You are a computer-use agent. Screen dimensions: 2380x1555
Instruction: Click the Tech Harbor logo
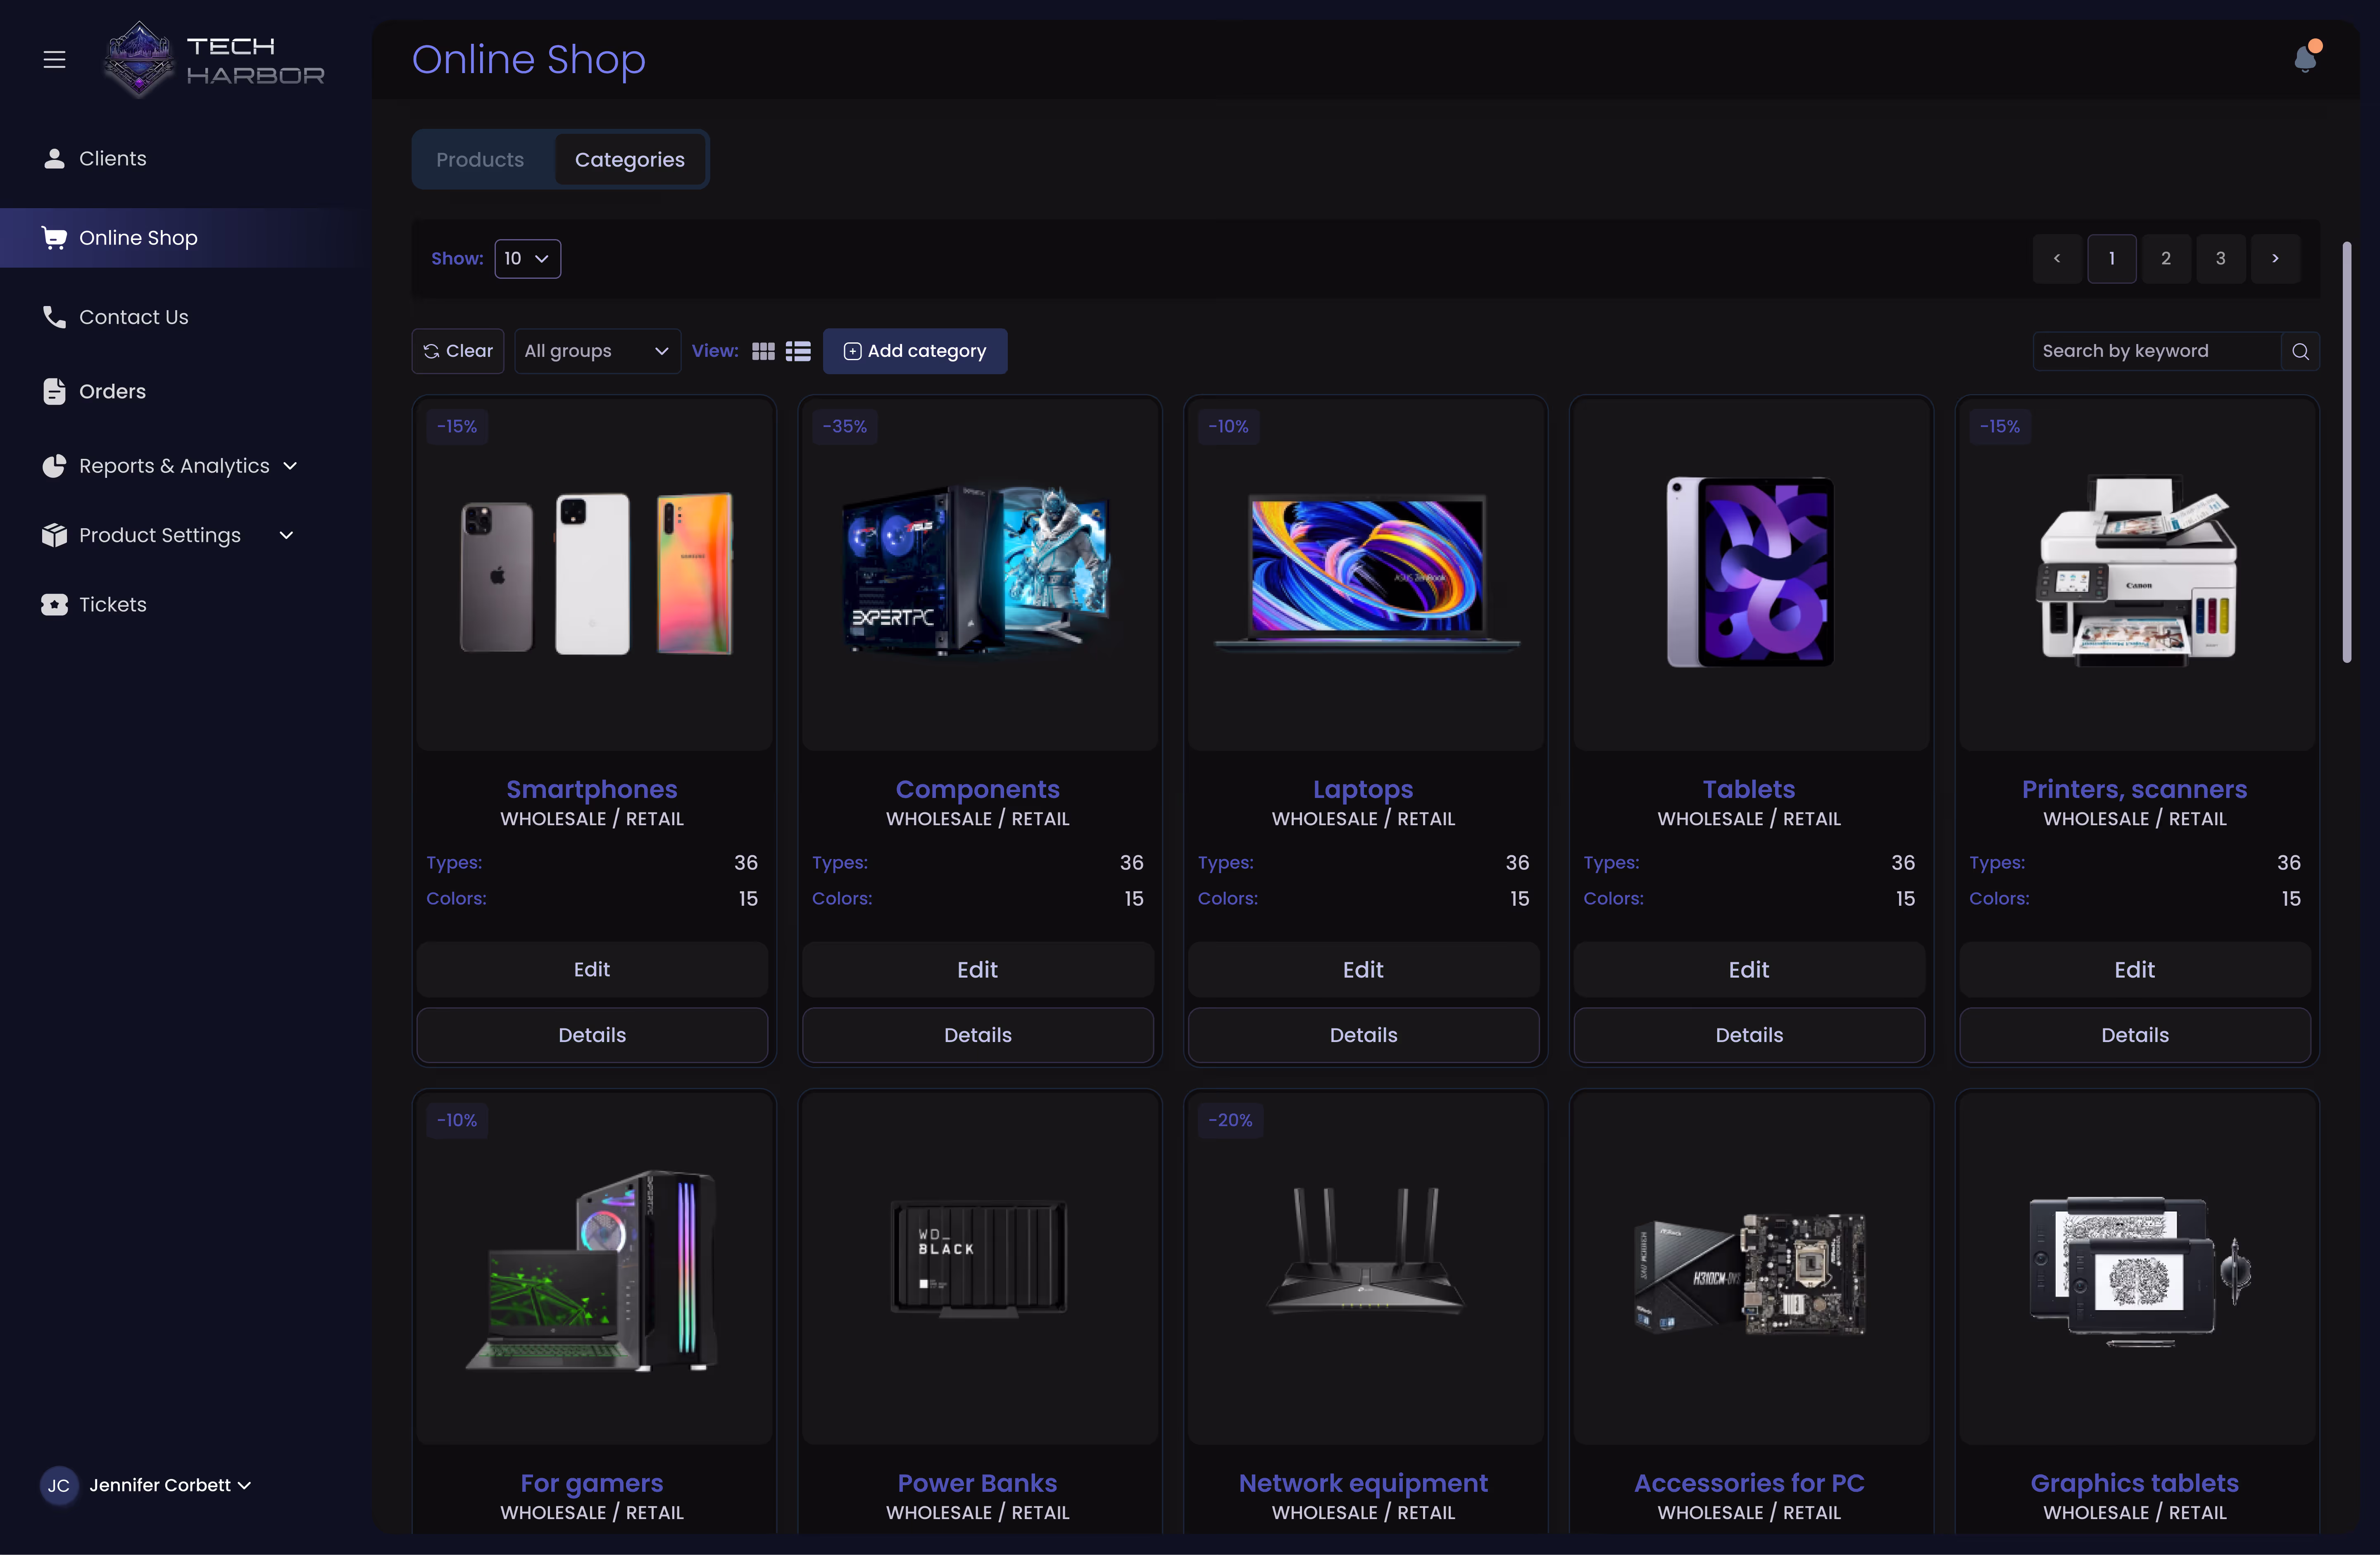point(214,60)
